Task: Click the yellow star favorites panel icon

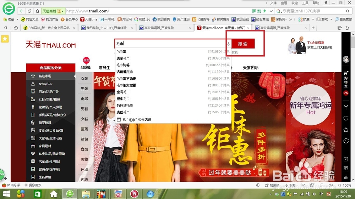Action: coord(5,39)
